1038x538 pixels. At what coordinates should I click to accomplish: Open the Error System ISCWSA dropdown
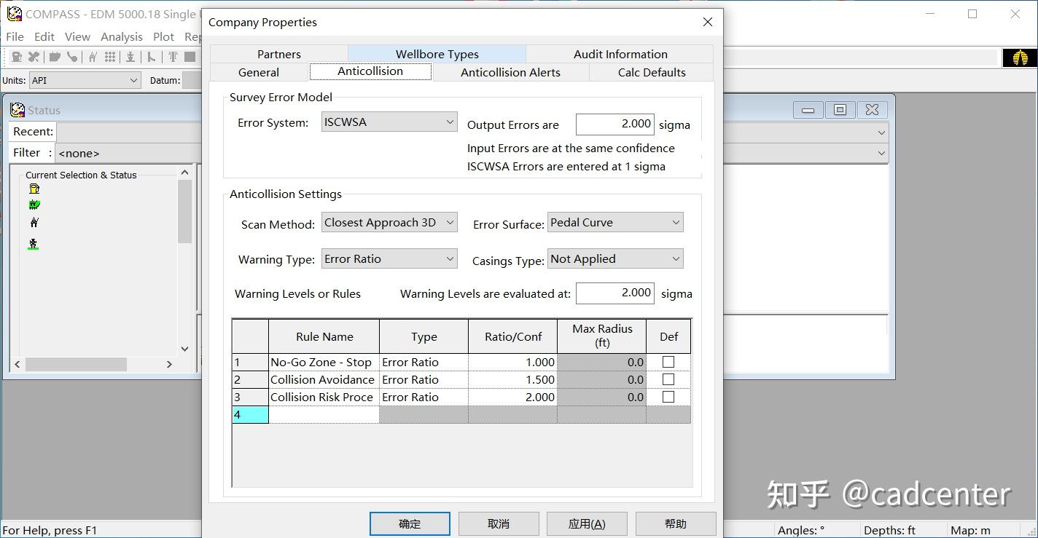[x=389, y=122]
